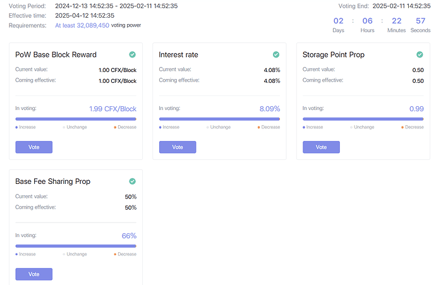The height and width of the screenshot is (285, 436).
Task: Hit Vote for Base Fee Sharing Prop
Action: (x=33, y=274)
